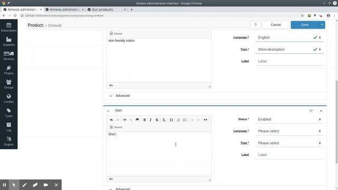Open Language dropdown showing Please select
The width and height of the screenshot is (338, 190).
(x=289, y=131)
